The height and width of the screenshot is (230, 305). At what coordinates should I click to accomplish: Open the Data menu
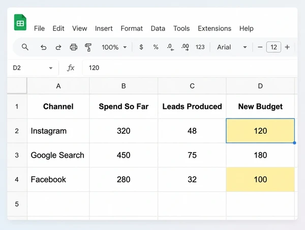(x=158, y=28)
